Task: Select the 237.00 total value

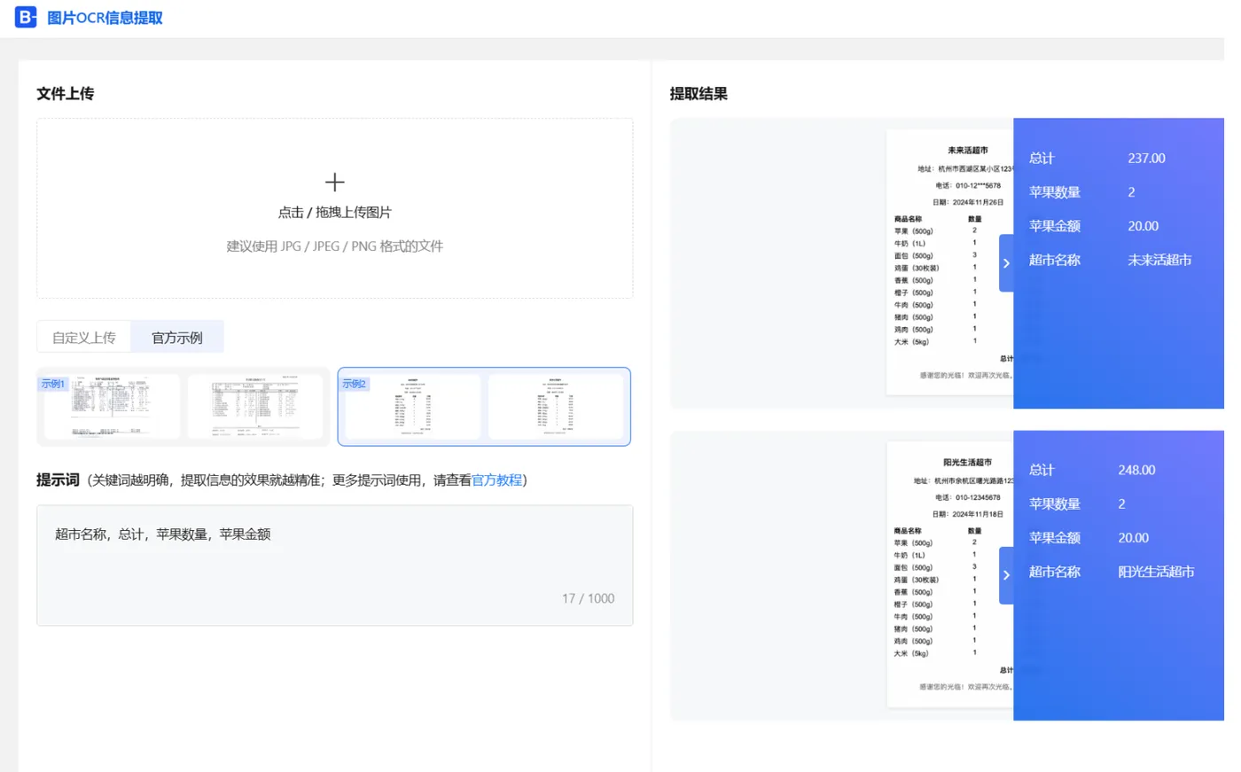Action: 1146,159
